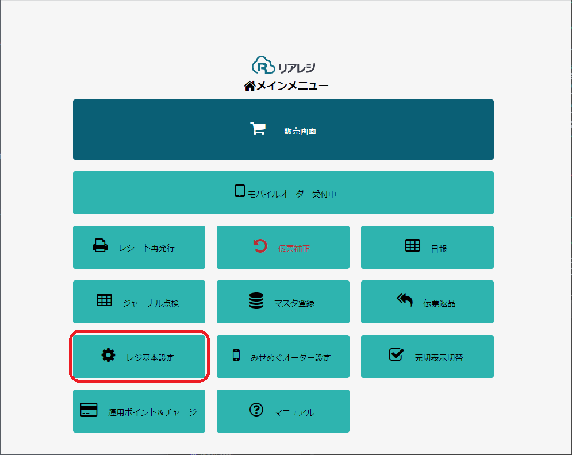Screen dimensions: 572x455
Task: Open the 日報 daily report
Action: pos(427,247)
